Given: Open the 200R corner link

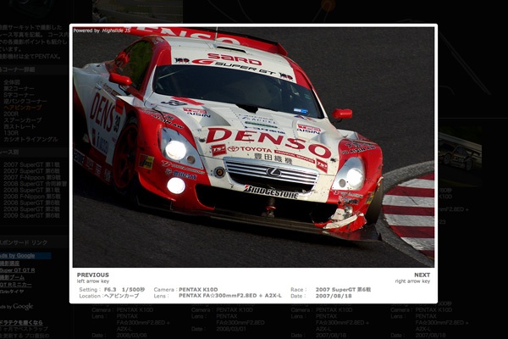Looking at the screenshot, I should (x=12, y=114).
